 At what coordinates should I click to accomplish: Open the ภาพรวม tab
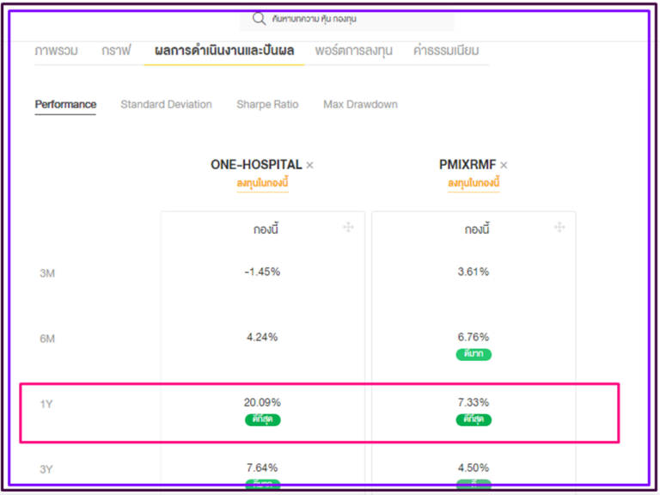point(56,51)
